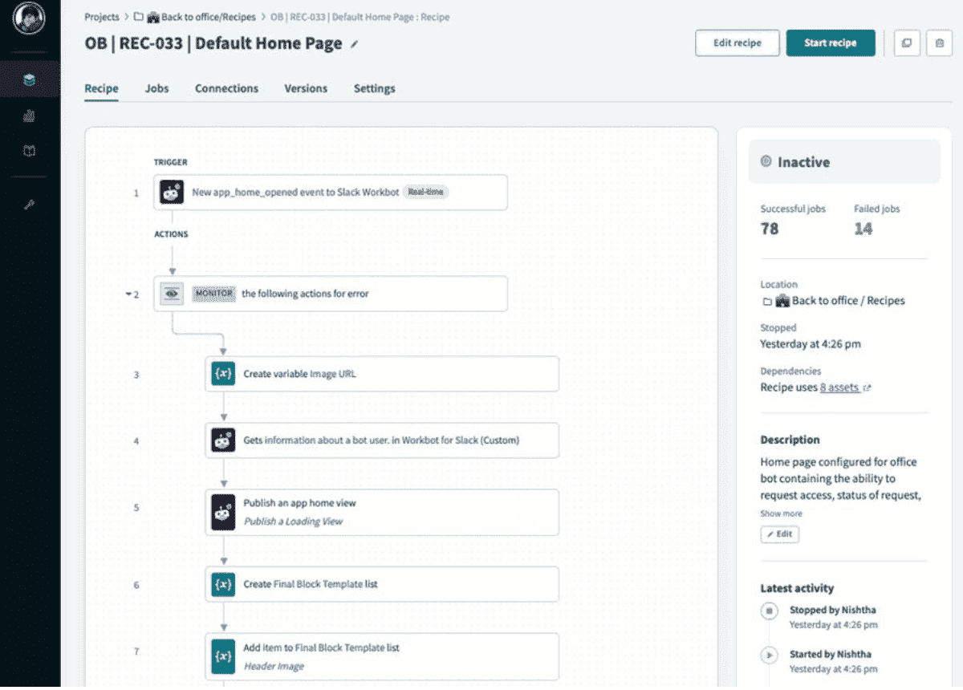This screenshot has width=963, height=690.
Task: Open the tools wrench icon in sidebar
Action: [30, 205]
